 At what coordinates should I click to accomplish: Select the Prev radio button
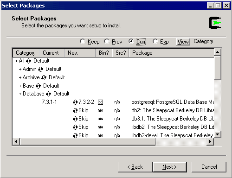[107, 41]
